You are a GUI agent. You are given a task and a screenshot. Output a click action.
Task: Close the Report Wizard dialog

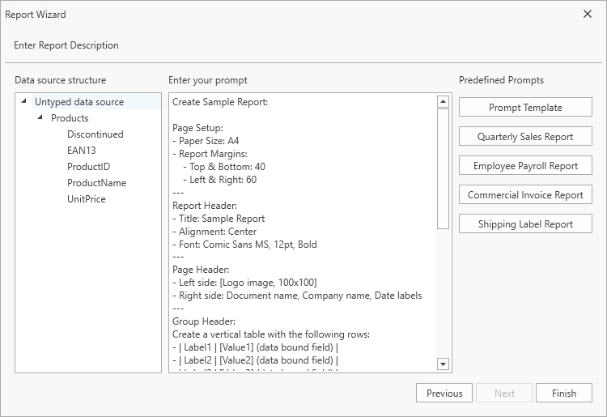[588, 14]
